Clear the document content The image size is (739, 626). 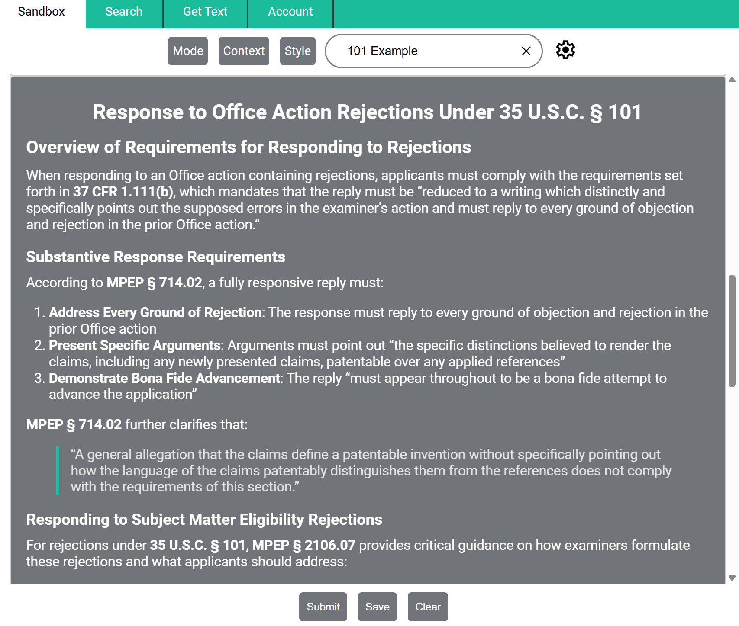[428, 607]
